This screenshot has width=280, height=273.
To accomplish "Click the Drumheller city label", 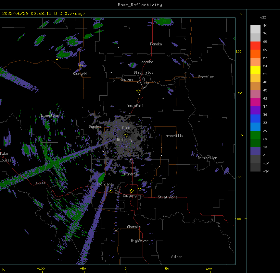I will [207, 158].
